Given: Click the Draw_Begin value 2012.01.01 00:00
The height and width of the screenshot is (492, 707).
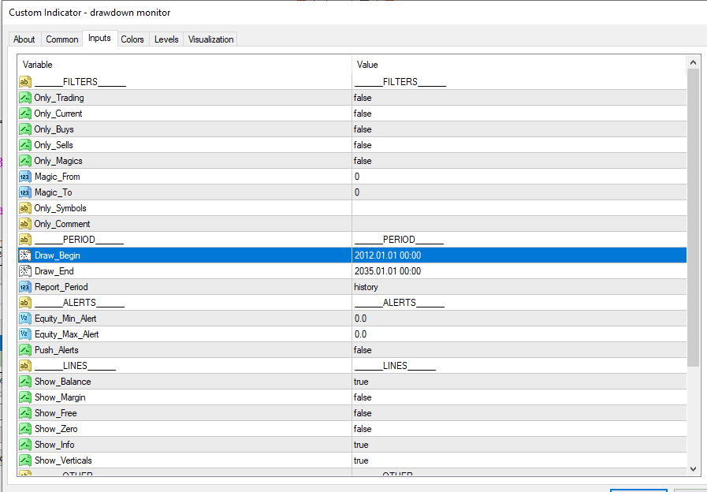Looking at the screenshot, I should coord(388,255).
